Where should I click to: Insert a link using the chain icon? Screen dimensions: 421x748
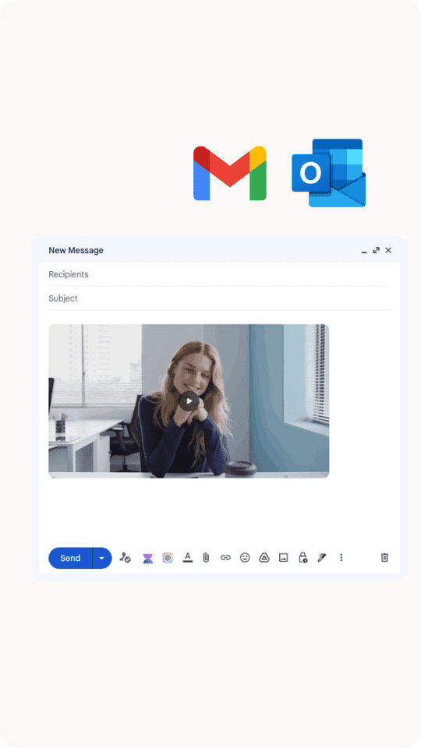click(x=225, y=557)
